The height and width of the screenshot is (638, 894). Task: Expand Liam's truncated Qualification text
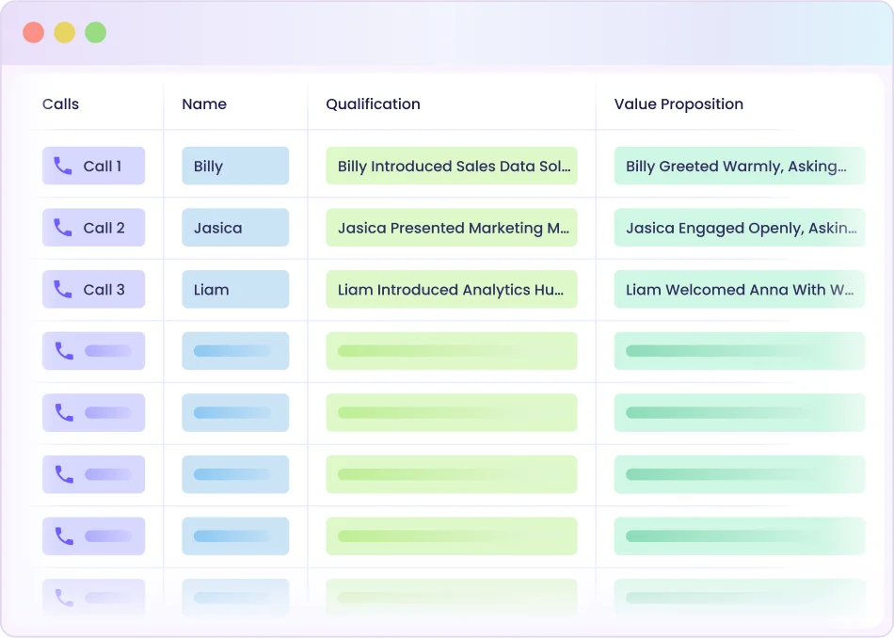452,289
